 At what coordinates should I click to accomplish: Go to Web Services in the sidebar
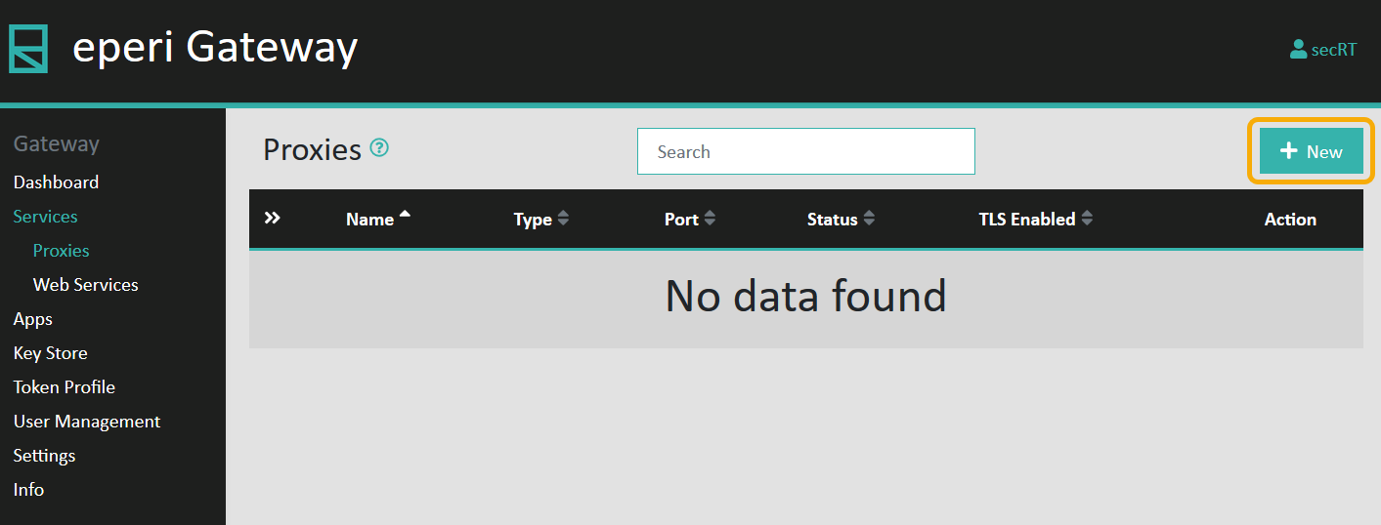click(85, 285)
